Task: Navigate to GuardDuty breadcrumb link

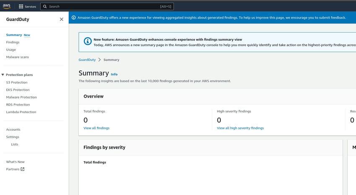Action: (x=87, y=60)
